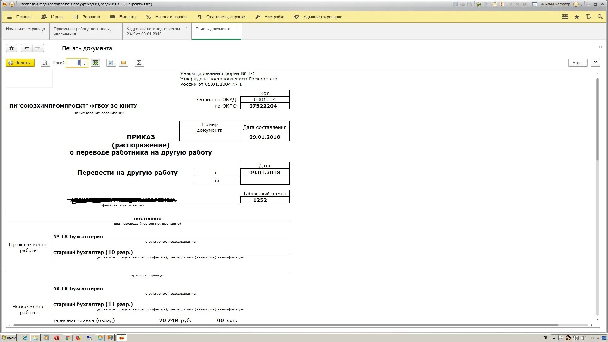608x342 pixels.
Task: Select the Табельный номер value 1252
Action: 265,200
